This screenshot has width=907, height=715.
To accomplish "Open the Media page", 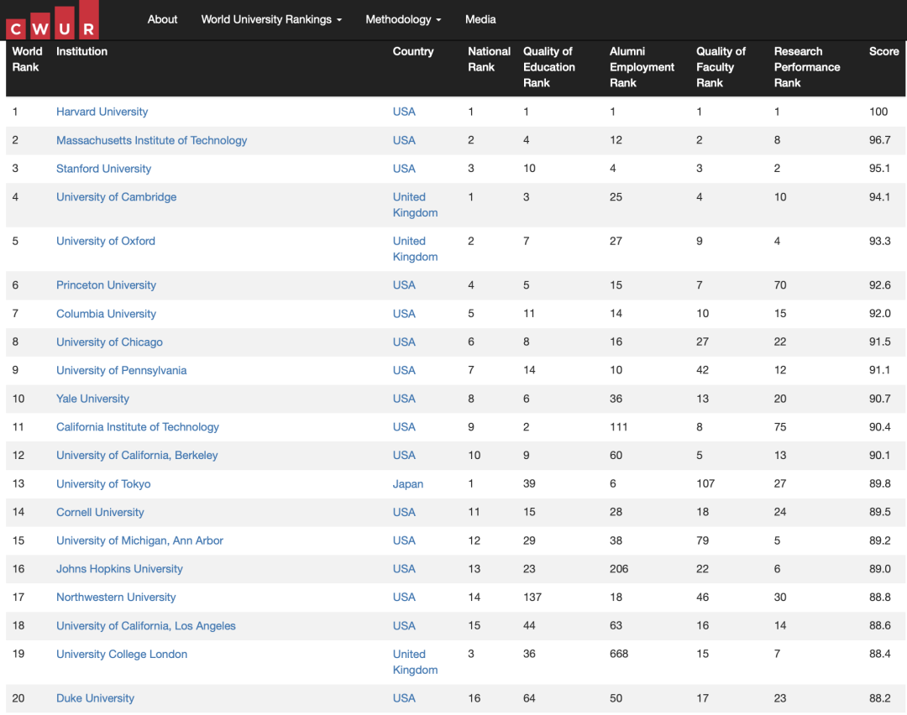I will click(x=480, y=19).
